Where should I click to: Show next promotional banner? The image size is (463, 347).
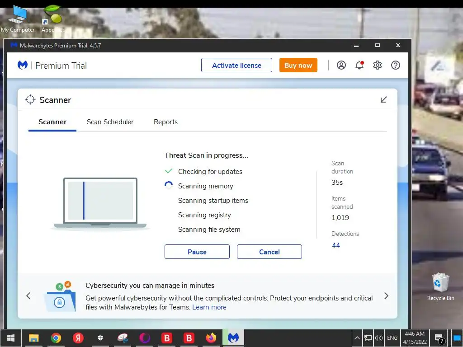point(386,295)
